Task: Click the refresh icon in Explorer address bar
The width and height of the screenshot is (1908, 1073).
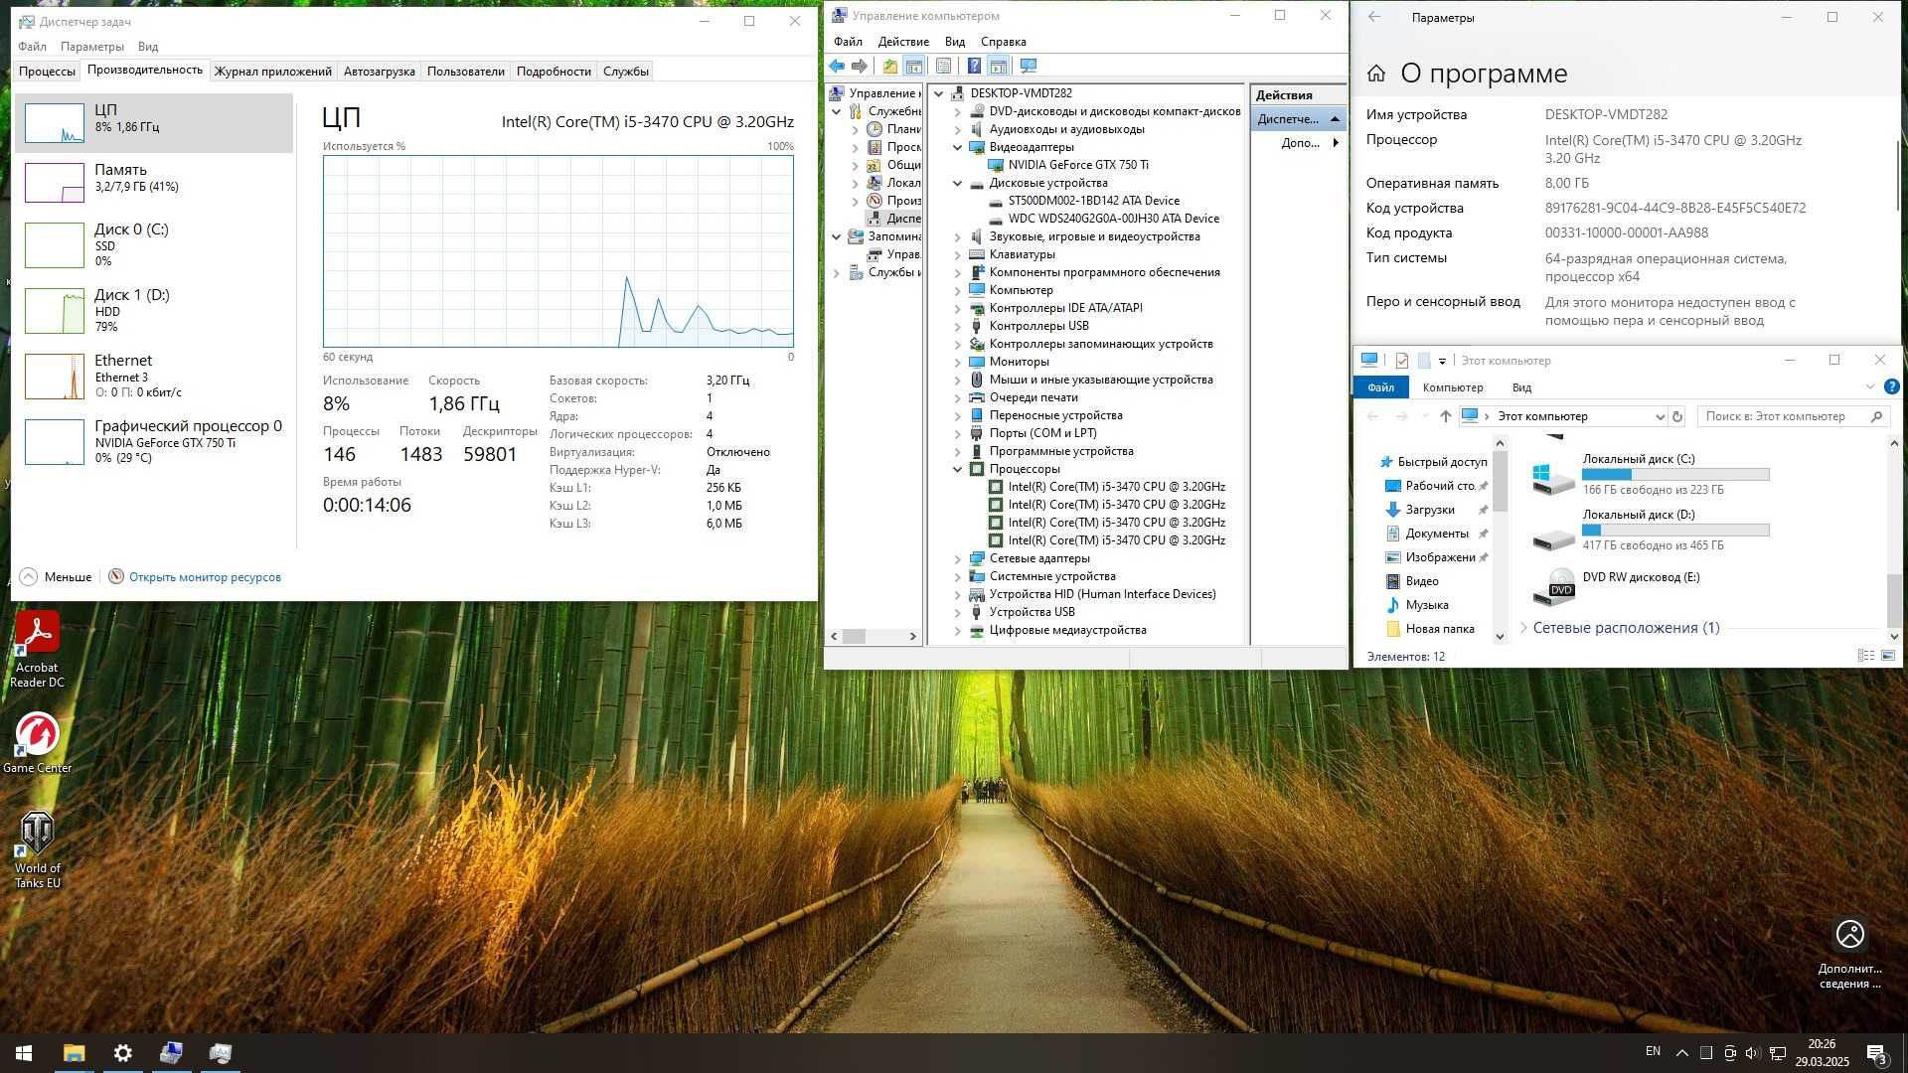Action: point(1677,416)
